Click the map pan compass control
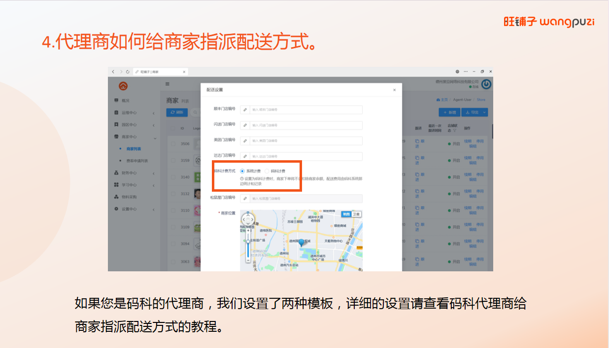Viewport: 609px width, 348px height. [248, 220]
